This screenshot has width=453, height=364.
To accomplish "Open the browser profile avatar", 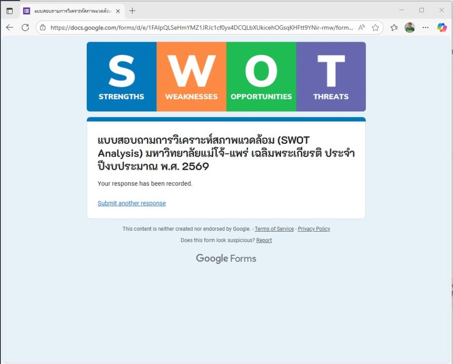I will click(410, 27).
